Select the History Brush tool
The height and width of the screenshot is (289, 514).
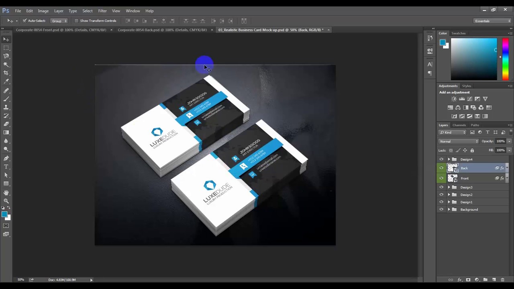6,116
